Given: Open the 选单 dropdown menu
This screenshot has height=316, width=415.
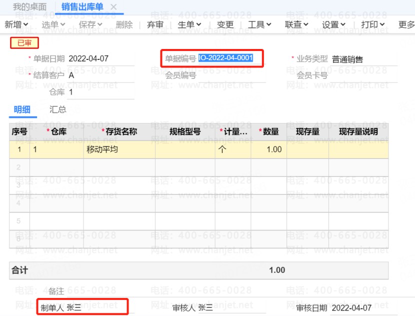Looking at the screenshot, I should [x=53, y=24].
